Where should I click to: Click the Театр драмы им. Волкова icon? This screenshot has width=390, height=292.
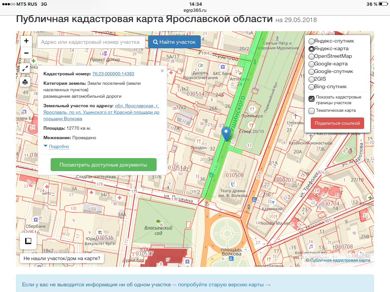pos(233,184)
